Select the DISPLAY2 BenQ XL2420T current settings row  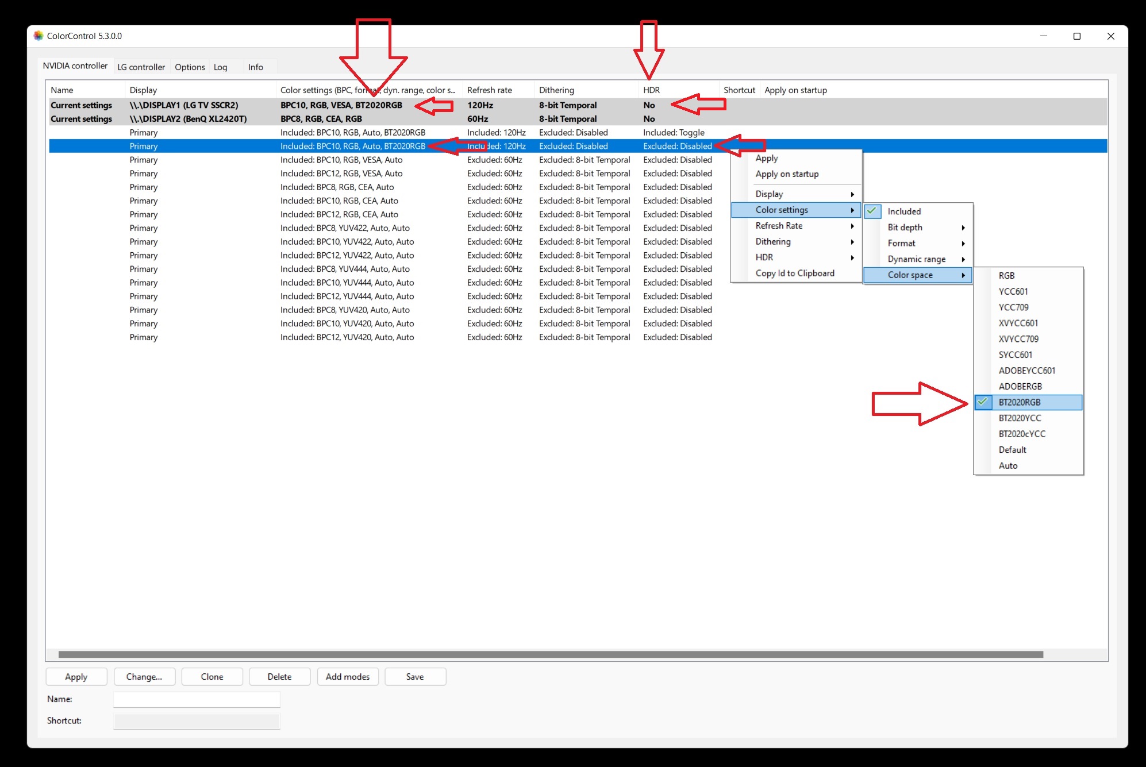pos(188,119)
